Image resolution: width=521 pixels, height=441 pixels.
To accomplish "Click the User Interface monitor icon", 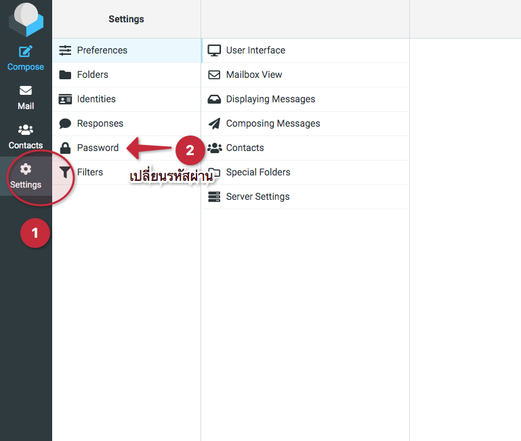I will (214, 50).
